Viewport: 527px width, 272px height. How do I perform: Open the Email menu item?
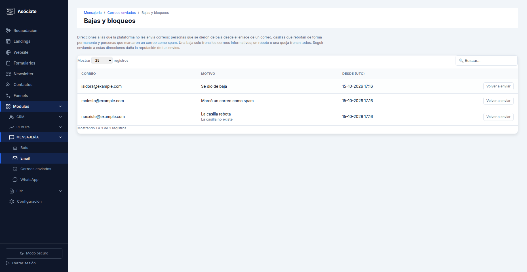(x=34, y=159)
